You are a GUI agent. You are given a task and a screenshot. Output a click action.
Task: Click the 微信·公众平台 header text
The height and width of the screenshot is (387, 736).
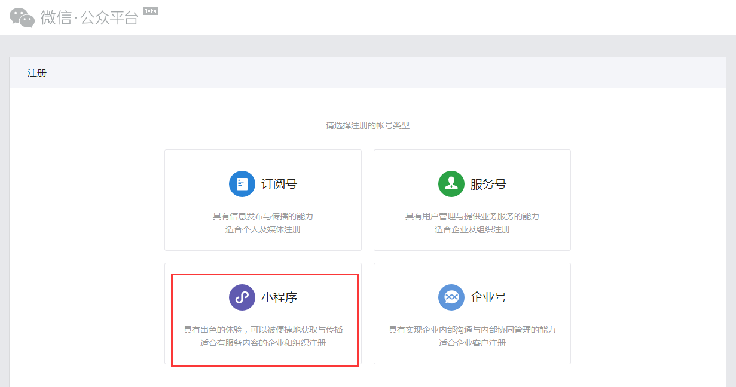(88, 17)
